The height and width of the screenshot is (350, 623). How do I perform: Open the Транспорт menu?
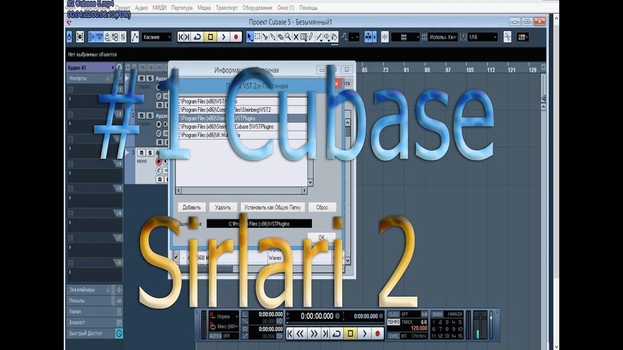tap(227, 8)
